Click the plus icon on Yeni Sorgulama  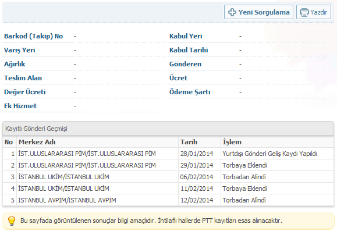[232, 12]
